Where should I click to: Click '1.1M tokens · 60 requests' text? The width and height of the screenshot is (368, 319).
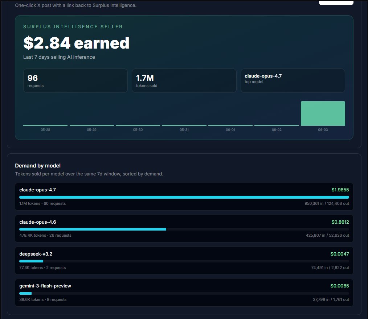coord(42,203)
